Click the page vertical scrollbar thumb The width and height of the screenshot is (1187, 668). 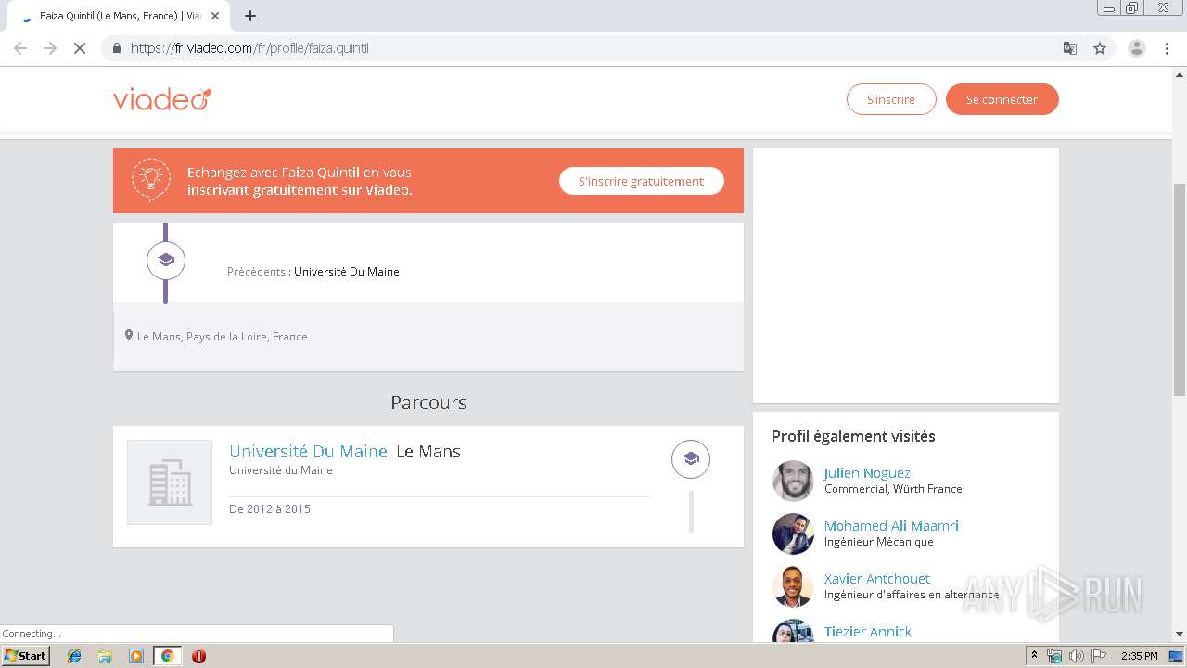point(1180,290)
